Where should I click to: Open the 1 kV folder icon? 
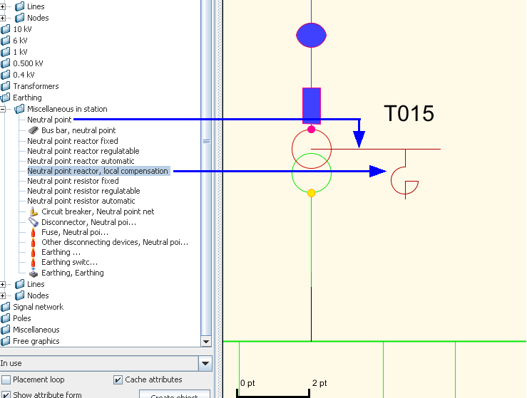(6, 52)
